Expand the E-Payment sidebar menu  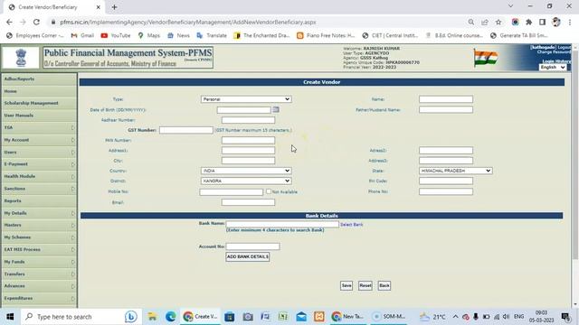pyautogui.click(x=39, y=164)
